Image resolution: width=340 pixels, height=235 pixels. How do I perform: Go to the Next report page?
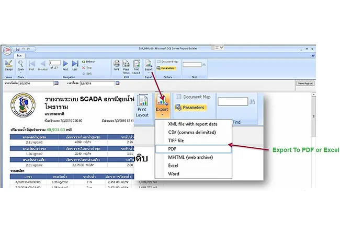click(65, 65)
